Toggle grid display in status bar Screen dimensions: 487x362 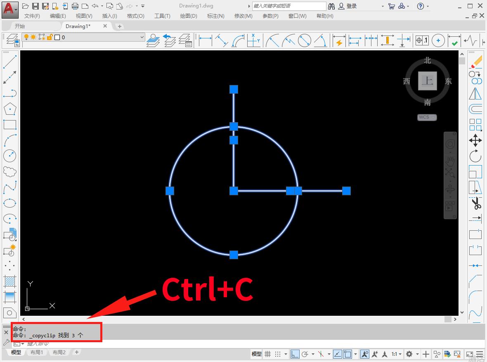click(268, 354)
